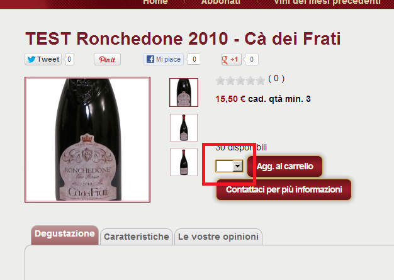Rate the wine five stars
Image resolution: width=394 pixels, height=280 pixels.
pyautogui.click(x=261, y=81)
